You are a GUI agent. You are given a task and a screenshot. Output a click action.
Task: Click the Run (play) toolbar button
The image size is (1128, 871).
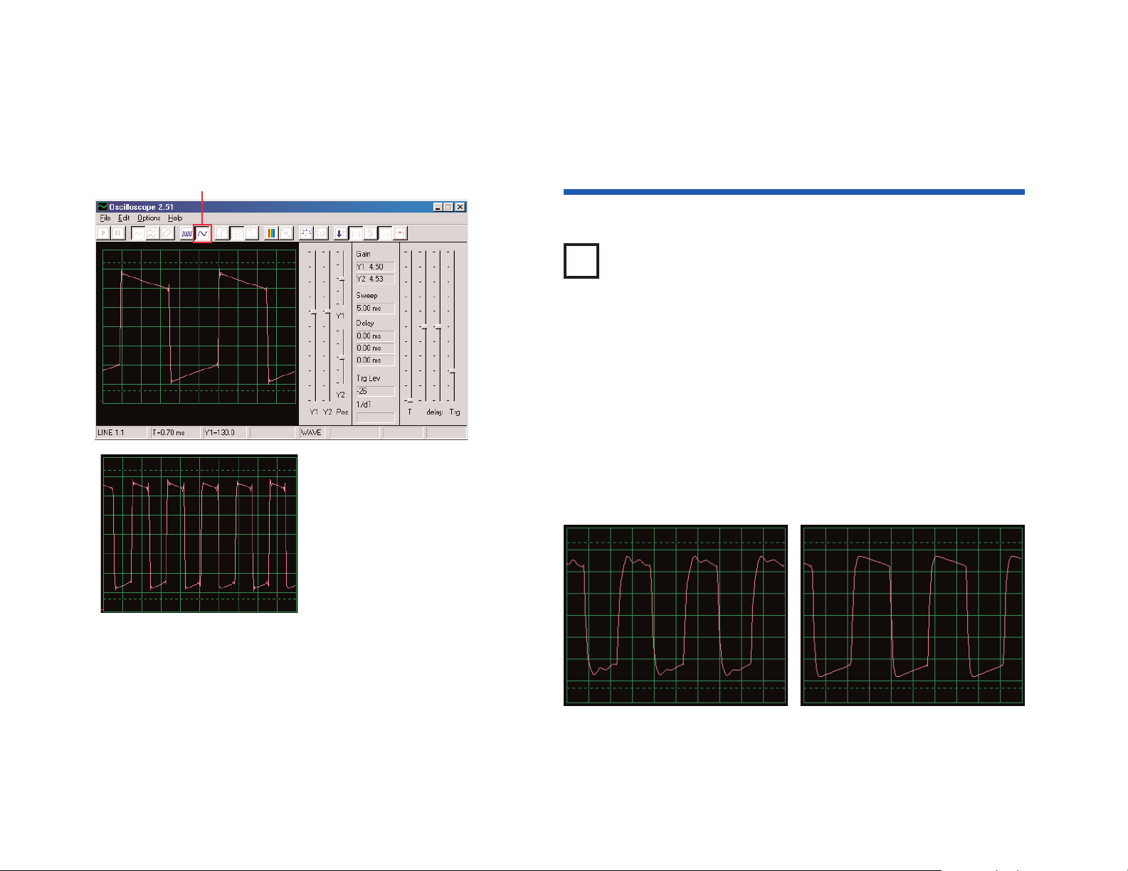103,233
